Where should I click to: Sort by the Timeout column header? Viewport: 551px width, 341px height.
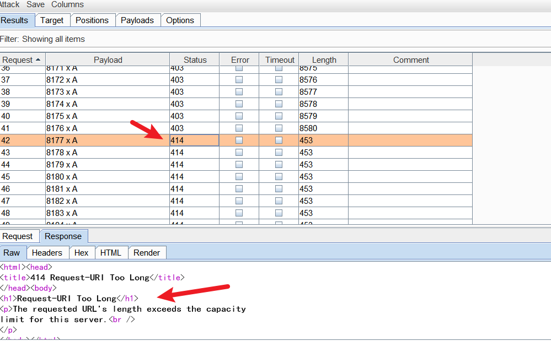(x=280, y=60)
